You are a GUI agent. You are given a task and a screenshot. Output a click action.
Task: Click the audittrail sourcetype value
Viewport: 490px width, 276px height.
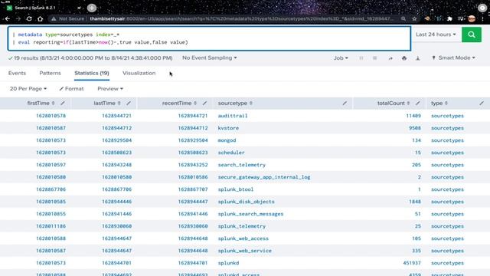click(233, 116)
